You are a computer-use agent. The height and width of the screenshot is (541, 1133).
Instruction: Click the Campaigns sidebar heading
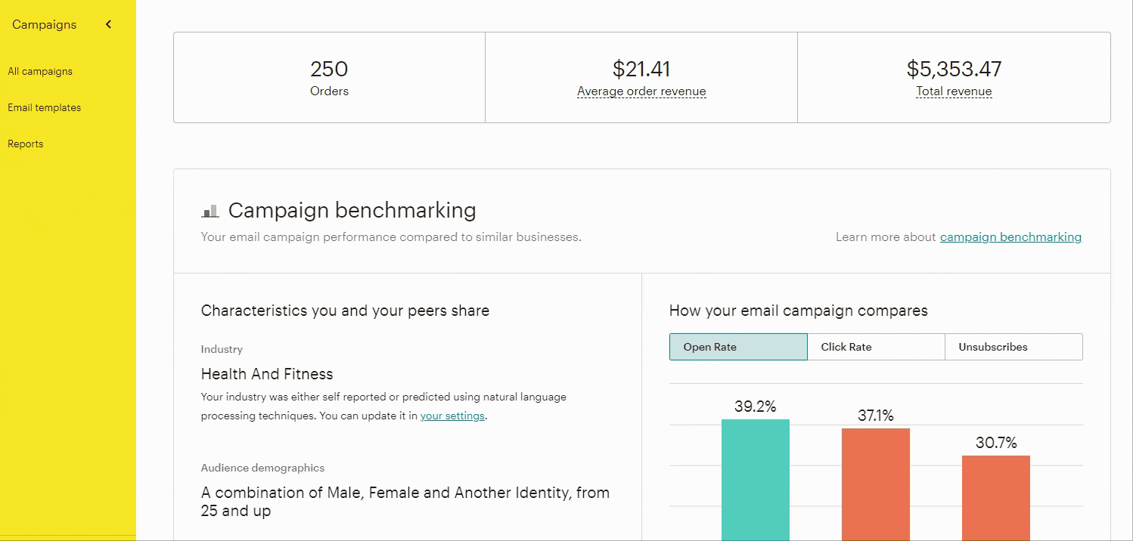45,25
